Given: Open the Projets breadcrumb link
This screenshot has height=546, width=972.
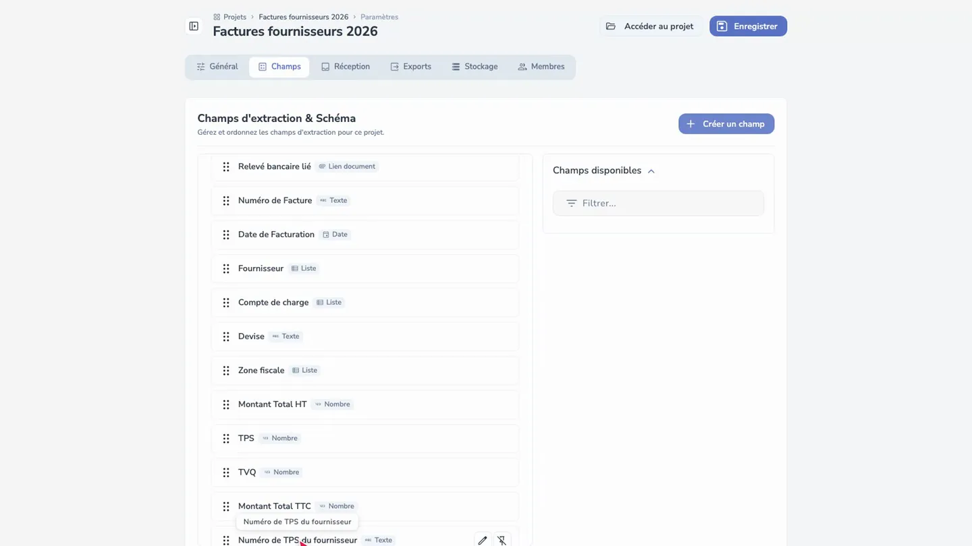Looking at the screenshot, I should [230, 17].
